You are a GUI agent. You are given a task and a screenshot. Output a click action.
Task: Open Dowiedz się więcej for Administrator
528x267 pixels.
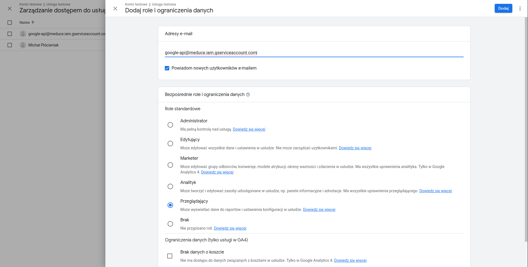pos(249,129)
